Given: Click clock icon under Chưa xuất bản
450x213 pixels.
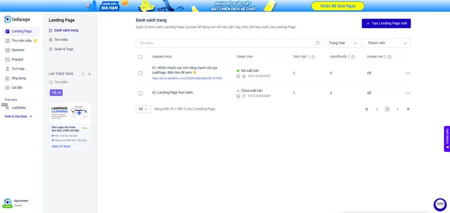Looking at the screenshot, I should click(244, 96).
